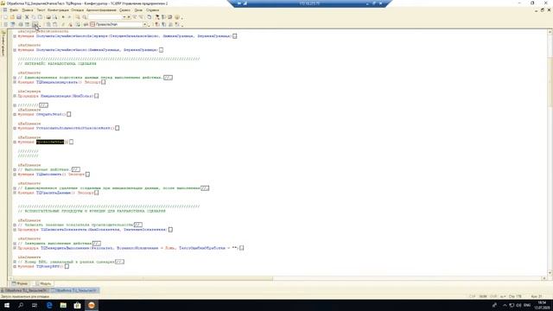Click the ТЦВыполнить function name in code
The image size is (553, 311).
[x=49, y=175]
